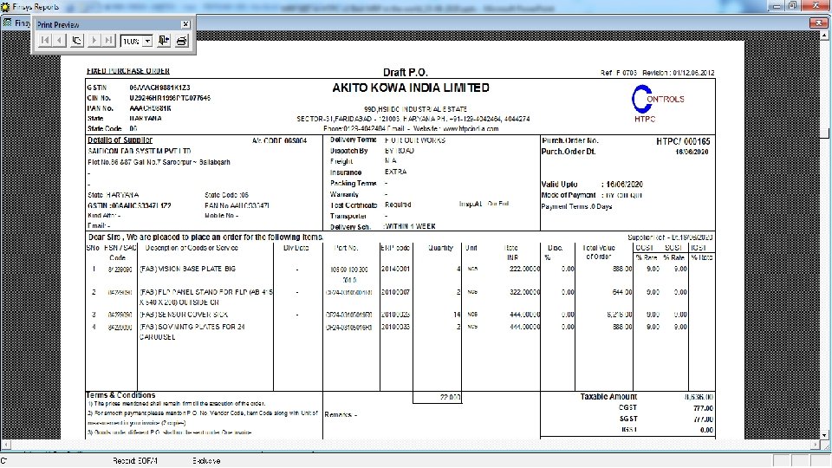Click 'Record: EOF/1' in status bar
This screenshot has width=832, height=468.
click(x=135, y=460)
